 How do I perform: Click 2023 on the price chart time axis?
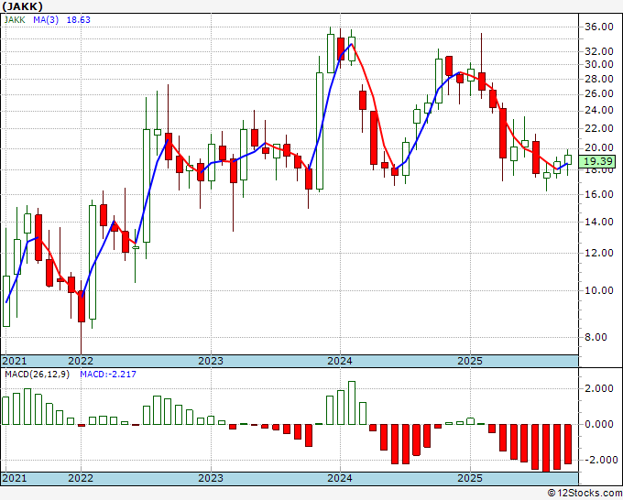point(211,361)
